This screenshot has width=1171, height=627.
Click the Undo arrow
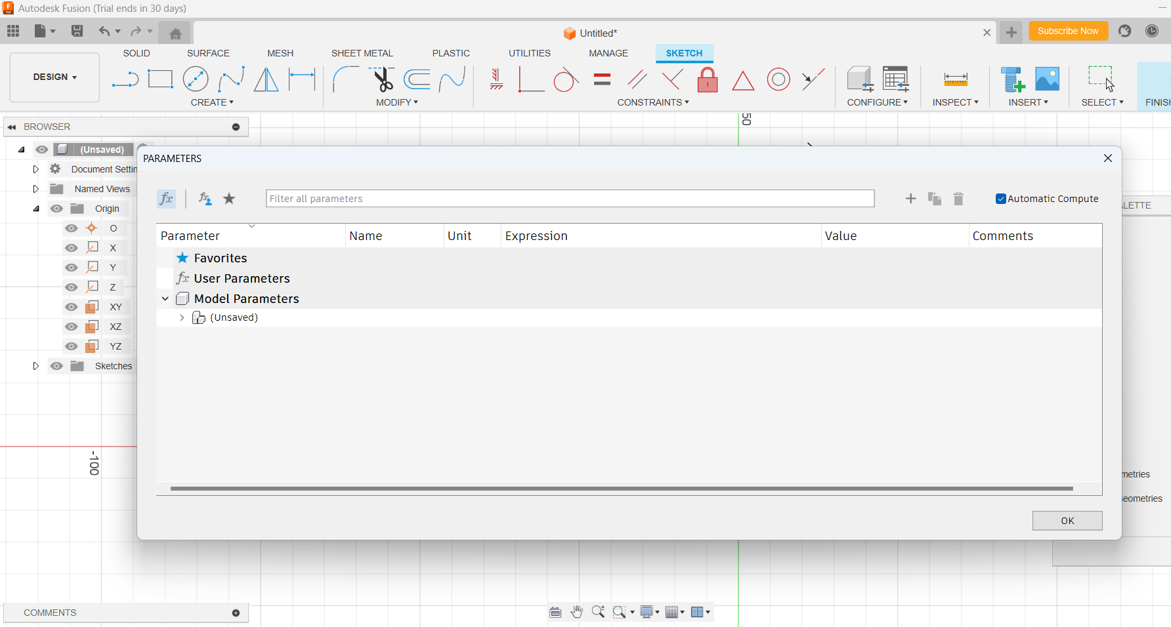pos(104,31)
